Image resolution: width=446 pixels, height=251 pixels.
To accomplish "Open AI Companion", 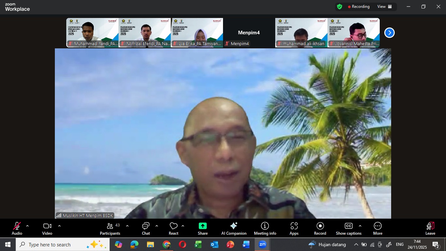I will (x=234, y=228).
